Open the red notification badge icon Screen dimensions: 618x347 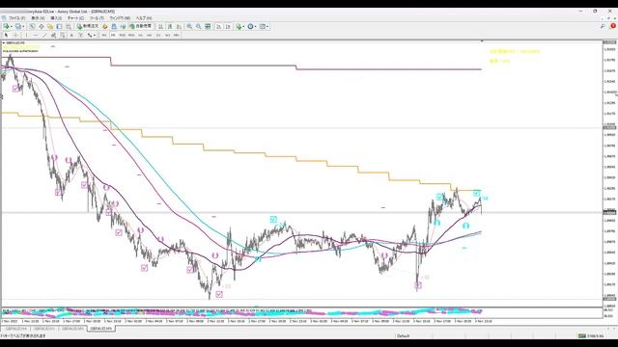[613, 26]
